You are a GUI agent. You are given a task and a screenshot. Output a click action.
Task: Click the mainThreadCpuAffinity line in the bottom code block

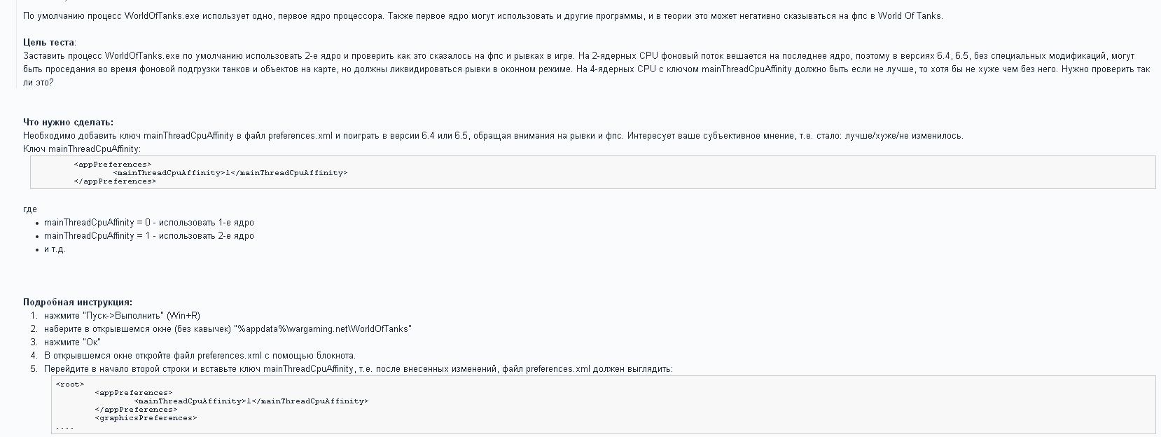pyautogui.click(x=251, y=401)
